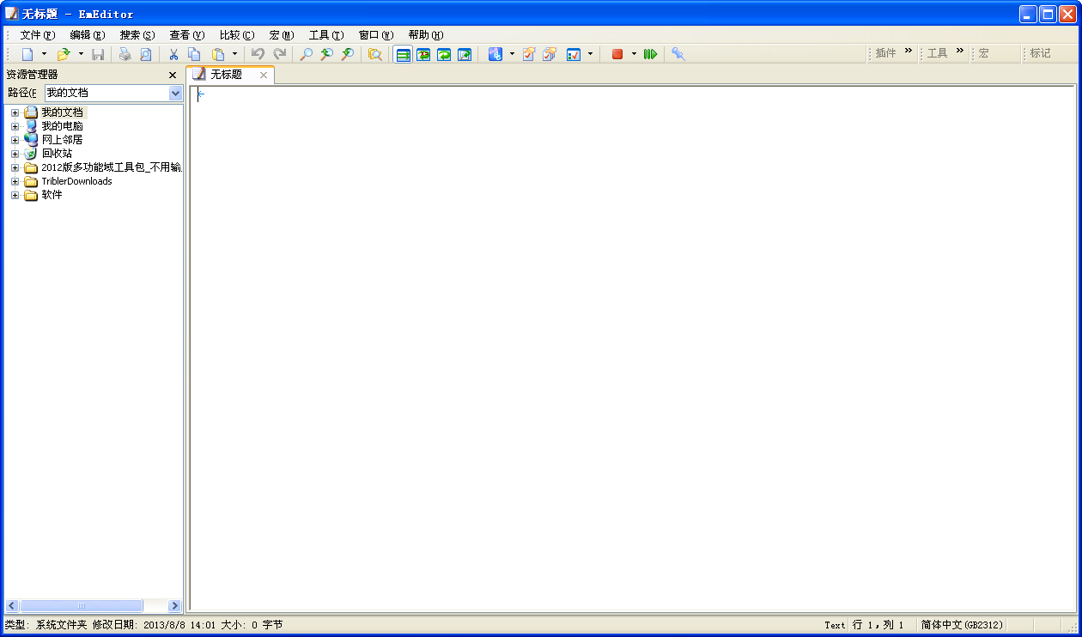Open the dropdown arrow beside New icon
The height and width of the screenshot is (637, 1082).
pyautogui.click(x=45, y=54)
